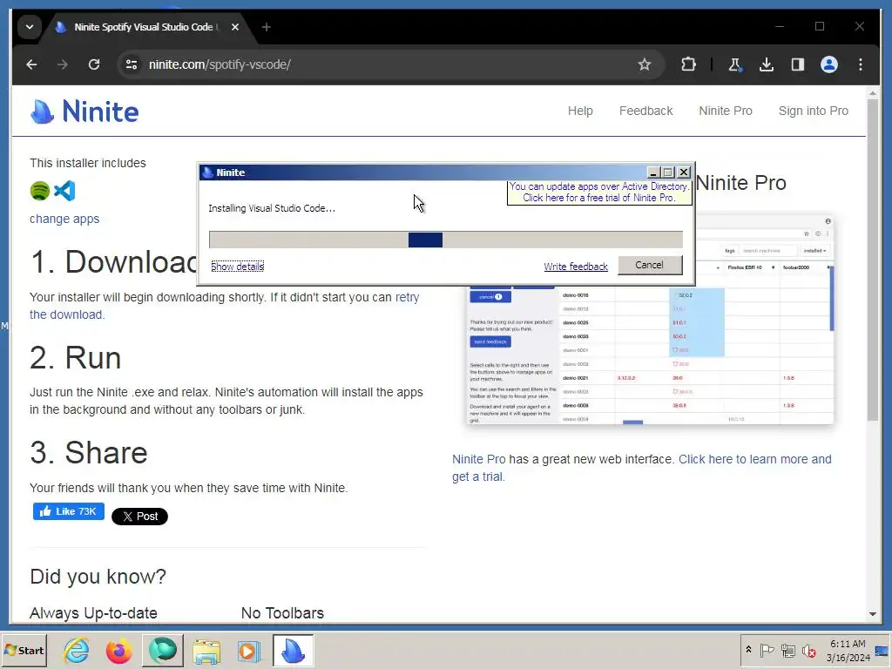The width and height of the screenshot is (892, 669).
Task: Bookmark this page with the star icon
Action: [644, 64]
